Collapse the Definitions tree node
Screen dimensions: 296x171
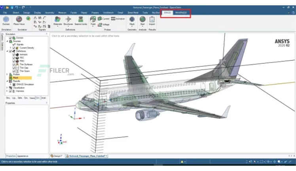coord(7,51)
